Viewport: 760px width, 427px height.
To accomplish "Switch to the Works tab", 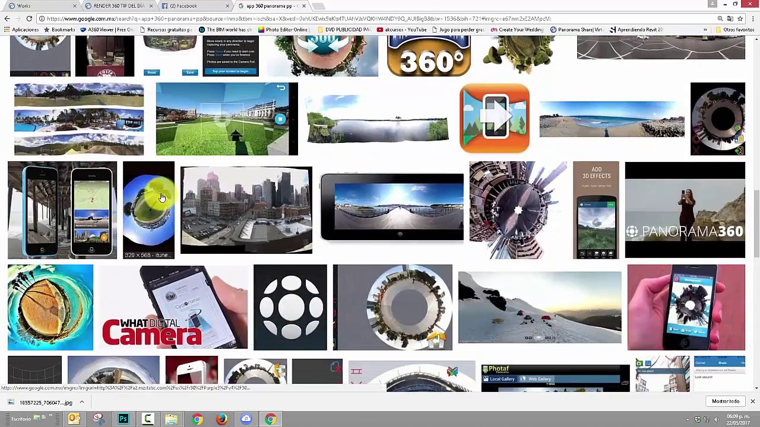I will [x=42, y=6].
